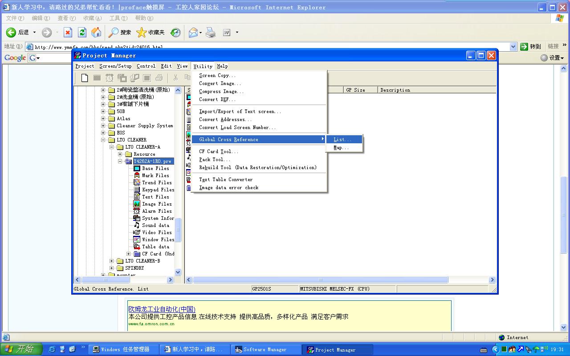Select the Video Files camera icon

pyautogui.click(x=137, y=232)
